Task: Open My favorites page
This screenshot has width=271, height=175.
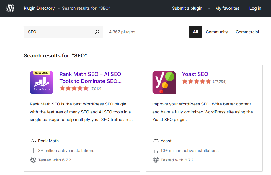Action: click(227, 8)
